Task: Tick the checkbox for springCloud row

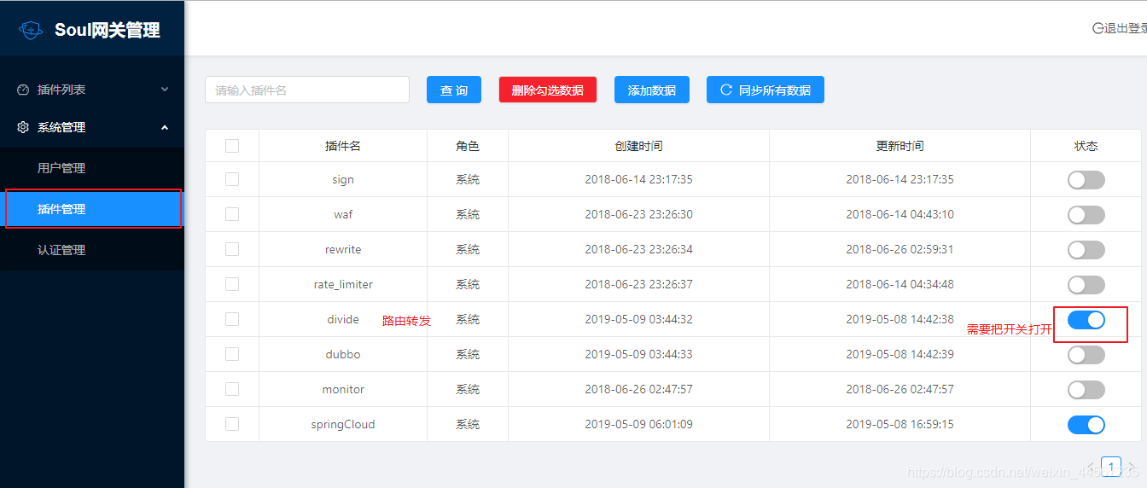Action: click(x=232, y=424)
